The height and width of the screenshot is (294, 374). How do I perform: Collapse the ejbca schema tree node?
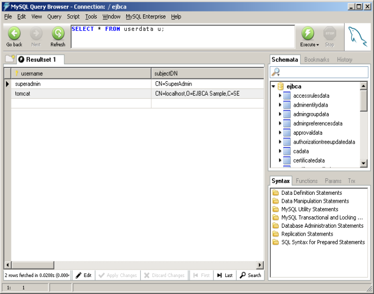(273, 86)
